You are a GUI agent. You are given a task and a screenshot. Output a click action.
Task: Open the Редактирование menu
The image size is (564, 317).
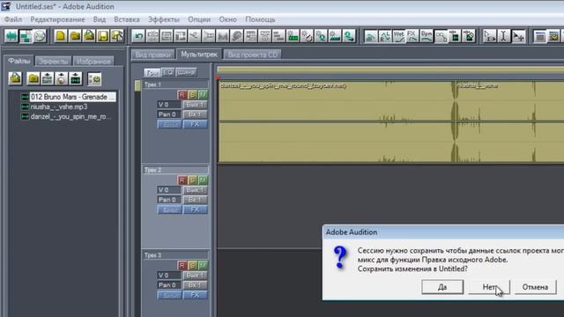click(x=57, y=19)
